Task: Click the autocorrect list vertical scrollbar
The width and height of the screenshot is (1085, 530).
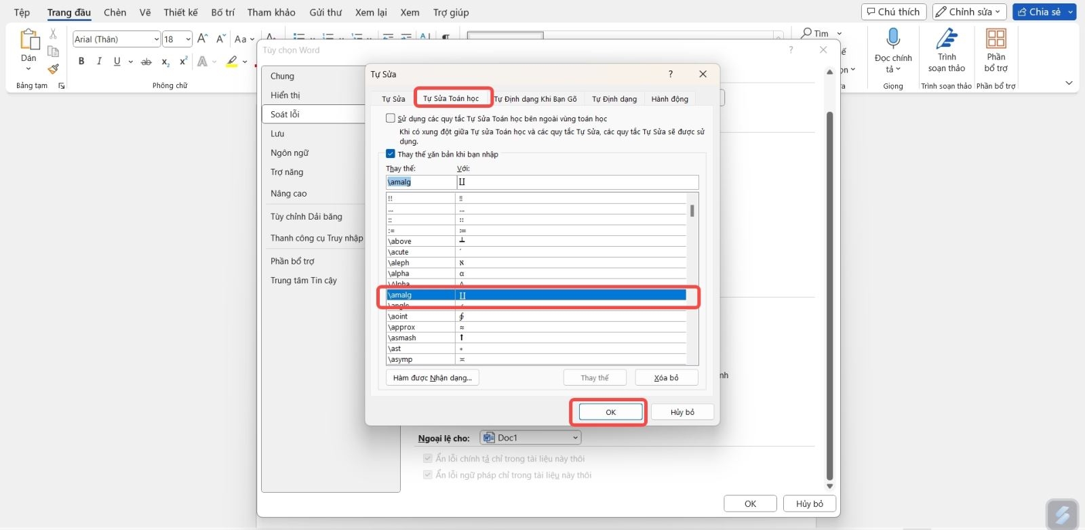Action: 692,279
